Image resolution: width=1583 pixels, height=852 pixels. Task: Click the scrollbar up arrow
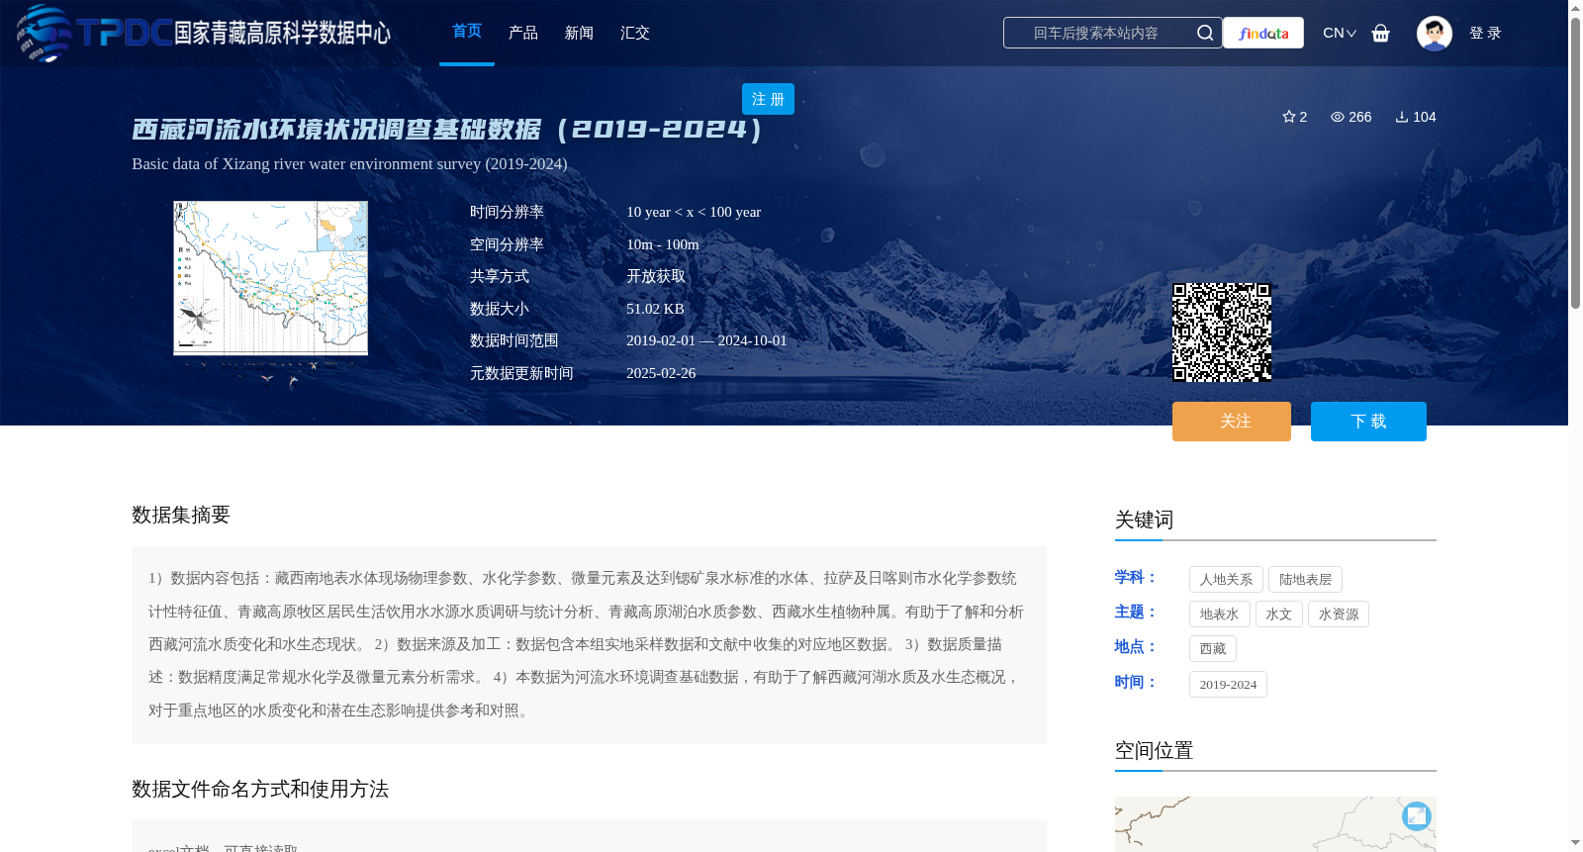point(1575,8)
